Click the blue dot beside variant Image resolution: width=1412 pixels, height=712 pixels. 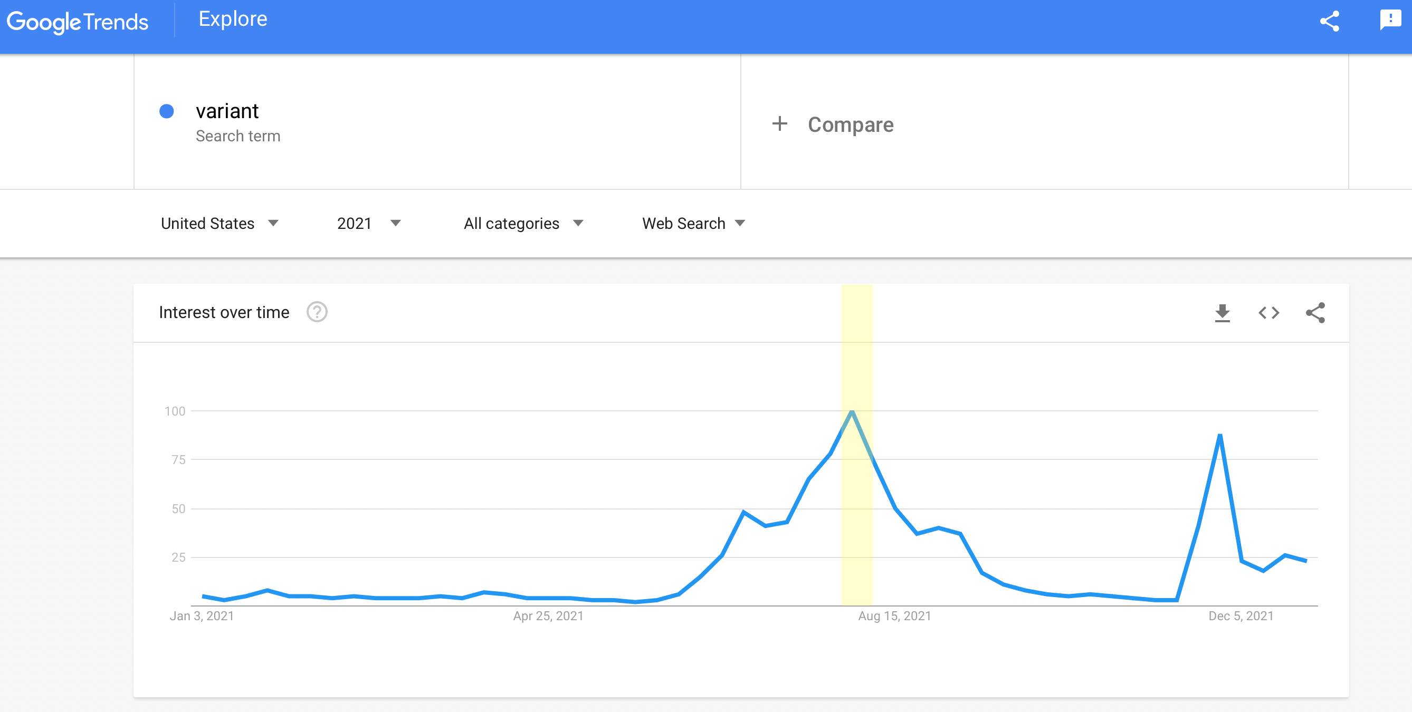coord(167,112)
